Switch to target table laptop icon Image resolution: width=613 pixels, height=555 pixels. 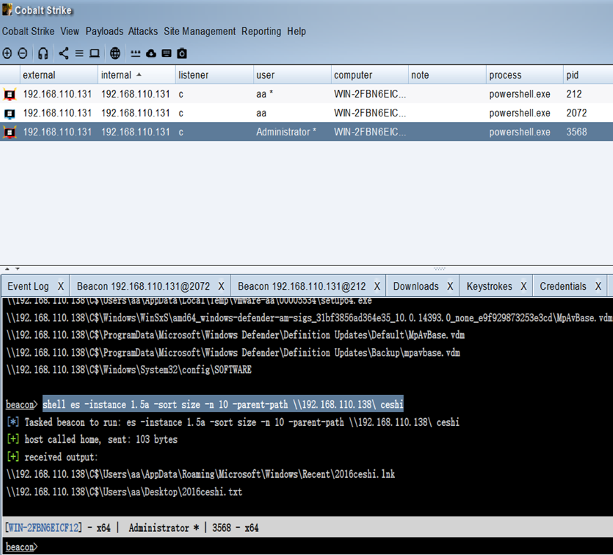tap(95, 53)
